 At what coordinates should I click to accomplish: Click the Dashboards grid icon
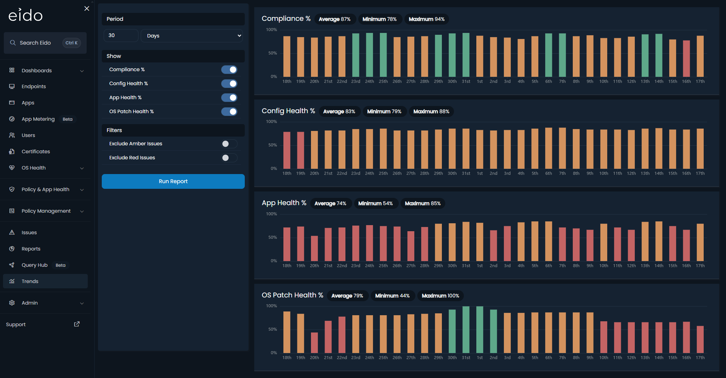point(12,70)
